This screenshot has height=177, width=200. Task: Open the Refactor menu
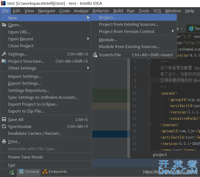point(101,11)
